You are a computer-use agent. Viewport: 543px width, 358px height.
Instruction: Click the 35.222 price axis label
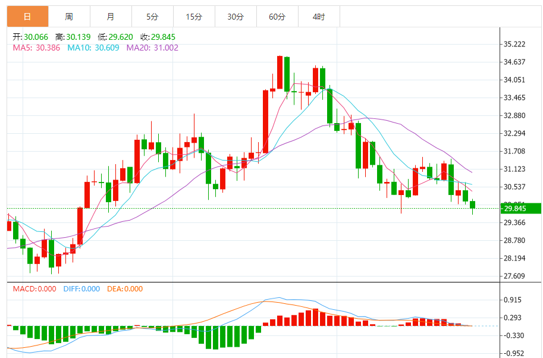[514, 44]
